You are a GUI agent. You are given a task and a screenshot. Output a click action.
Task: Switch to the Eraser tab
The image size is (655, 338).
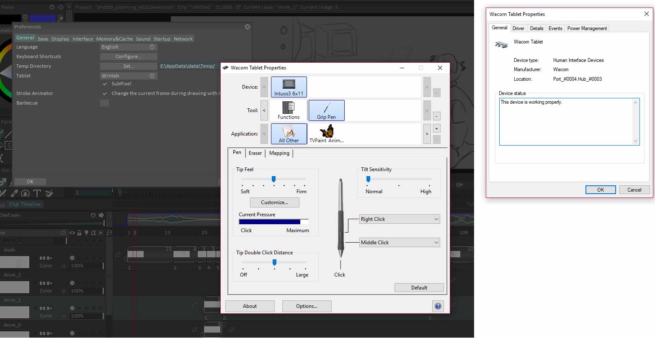point(255,153)
